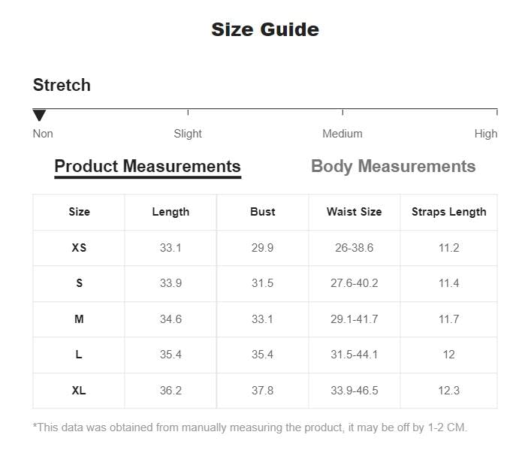
Task: Click the Straps Length column header
Action: tap(448, 212)
